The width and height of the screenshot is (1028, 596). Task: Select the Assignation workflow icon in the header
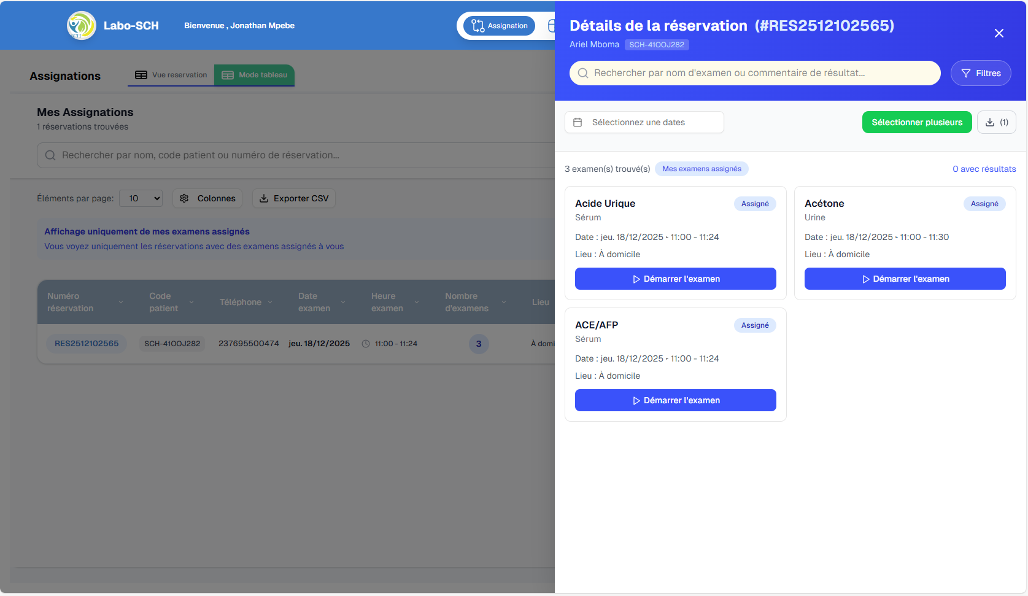tap(479, 25)
